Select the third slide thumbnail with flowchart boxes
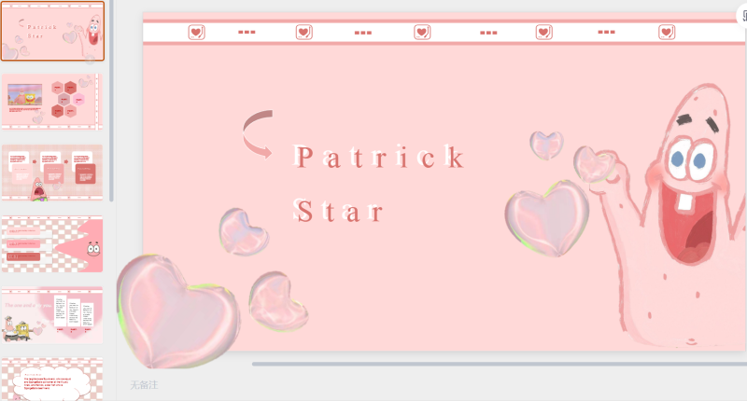The height and width of the screenshot is (401, 747). tap(52, 173)
